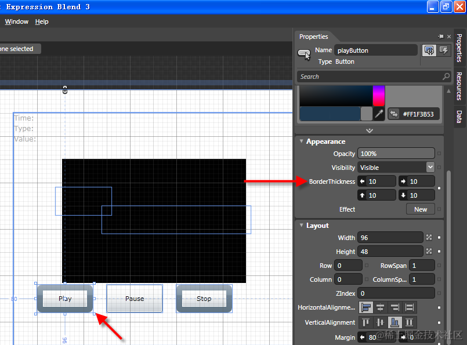Click New Effect button
Image resolution: width=467 pixels, height=345 pixels.
(420, 209)
